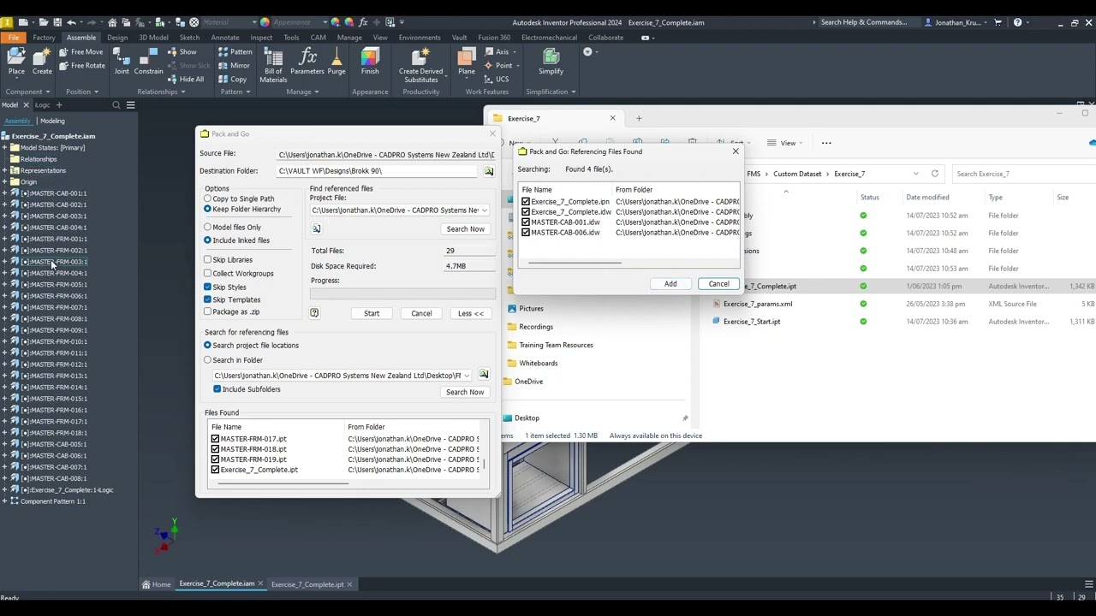Open the Design ribbon tab
The image size is (1096, 616).
[x=117, y=38]
